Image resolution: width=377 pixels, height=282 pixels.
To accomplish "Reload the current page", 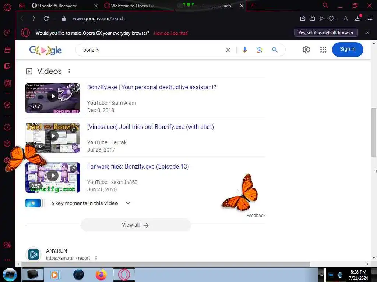I will pyautogui.click(x=46, y=18).
